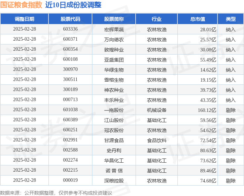The height and width of the screenshot is (196, 244).
Task: Click stock code 002588
Action: tap(70, 150)
